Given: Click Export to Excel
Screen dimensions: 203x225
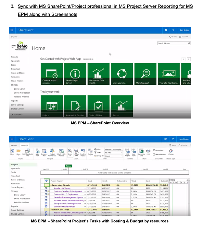Looking at the screenshot, I should tap(141, 152).
